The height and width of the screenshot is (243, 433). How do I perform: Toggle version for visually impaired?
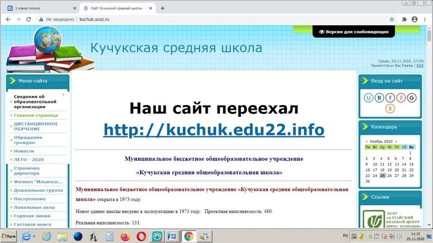pos(354,32)
